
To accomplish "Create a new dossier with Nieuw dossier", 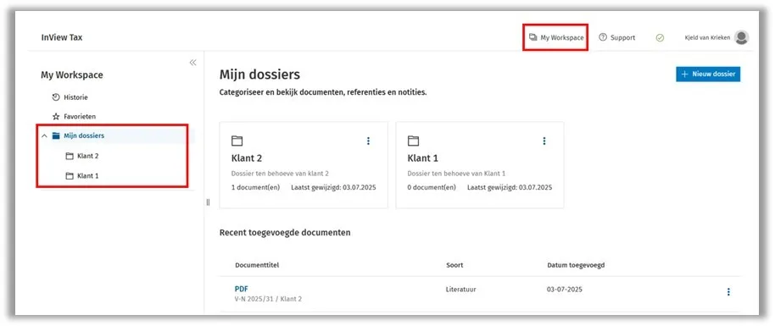I will pos(708,75).
